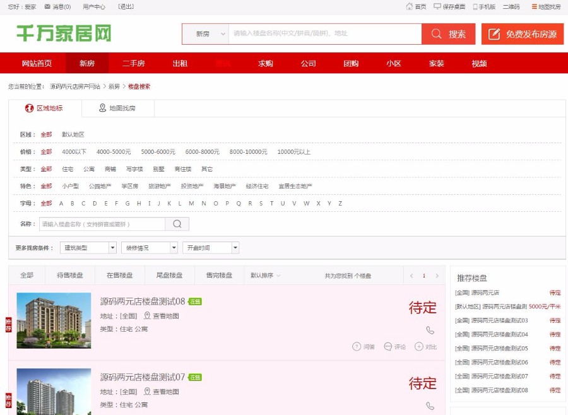
Task: Click the 手机版 mobile version icon
Action: click(x=475, y=7)
